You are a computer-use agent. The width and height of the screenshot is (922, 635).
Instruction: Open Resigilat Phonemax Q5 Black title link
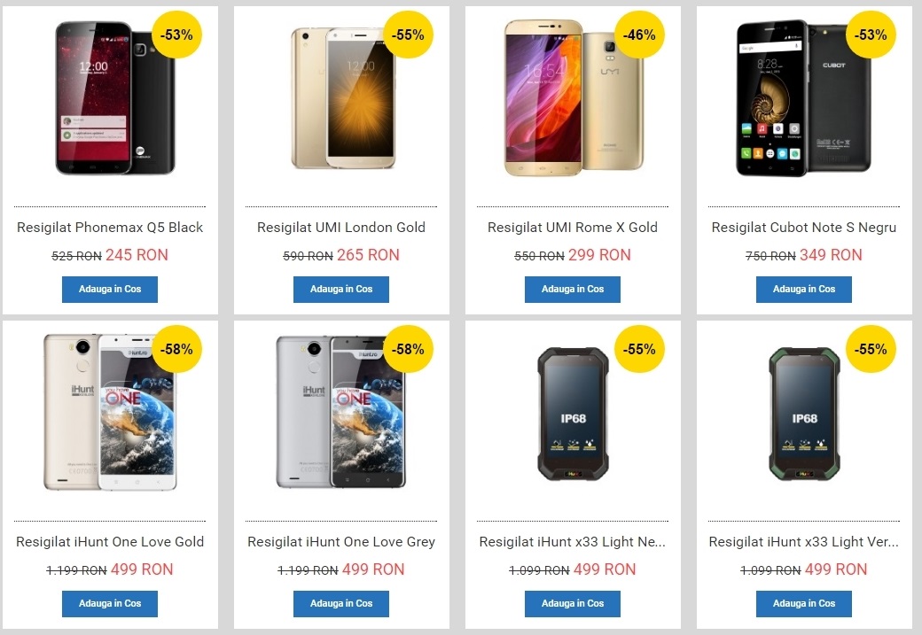pyautogui.click(x=110, y=228)
